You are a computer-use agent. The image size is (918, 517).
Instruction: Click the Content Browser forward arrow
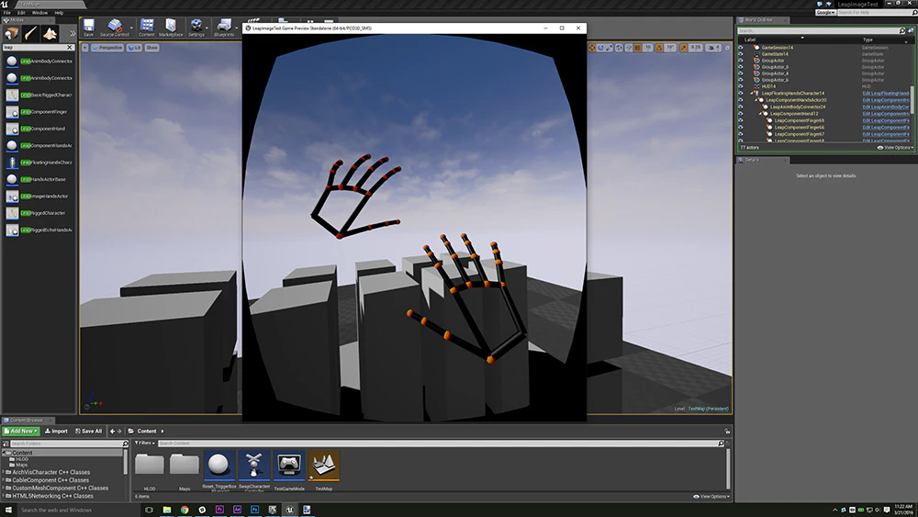tap(119, 431)
